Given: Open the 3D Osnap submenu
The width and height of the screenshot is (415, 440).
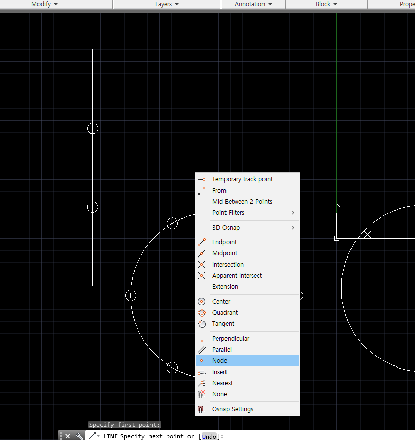Looking at the screenshot, I should 247,227.
